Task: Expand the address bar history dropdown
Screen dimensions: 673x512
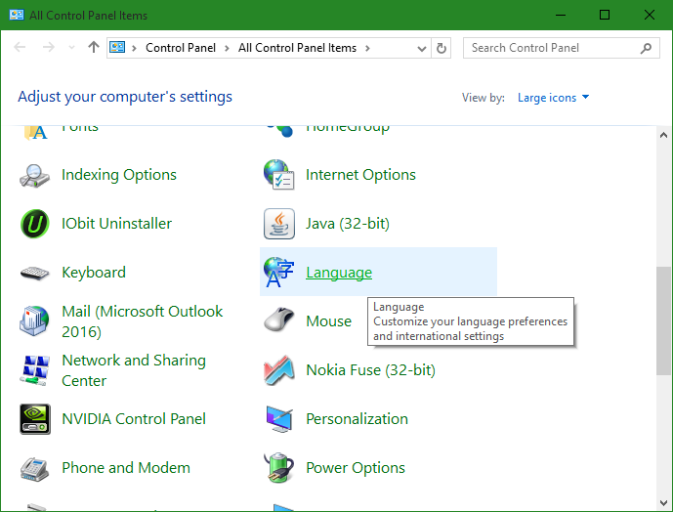Action: (x=422, y=49)
